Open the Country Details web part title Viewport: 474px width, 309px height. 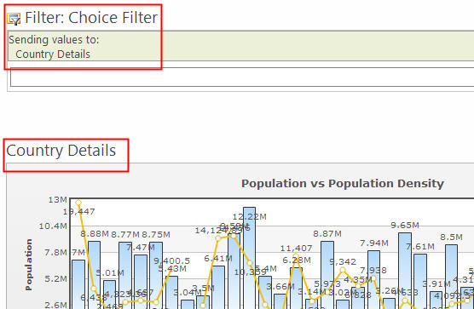click(61, 151)
